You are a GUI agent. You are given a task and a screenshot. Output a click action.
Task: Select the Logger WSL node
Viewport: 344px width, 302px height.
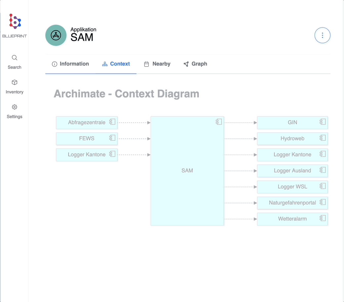point(292,187)
